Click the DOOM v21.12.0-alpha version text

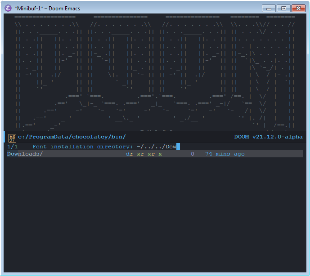268,137
